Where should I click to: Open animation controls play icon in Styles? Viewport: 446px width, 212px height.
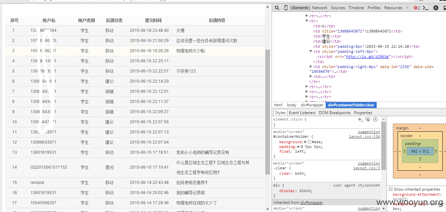(x=375, y=120)
